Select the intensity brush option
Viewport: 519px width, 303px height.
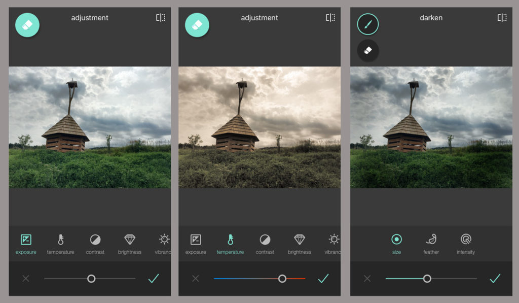click(x=466, y=243)
